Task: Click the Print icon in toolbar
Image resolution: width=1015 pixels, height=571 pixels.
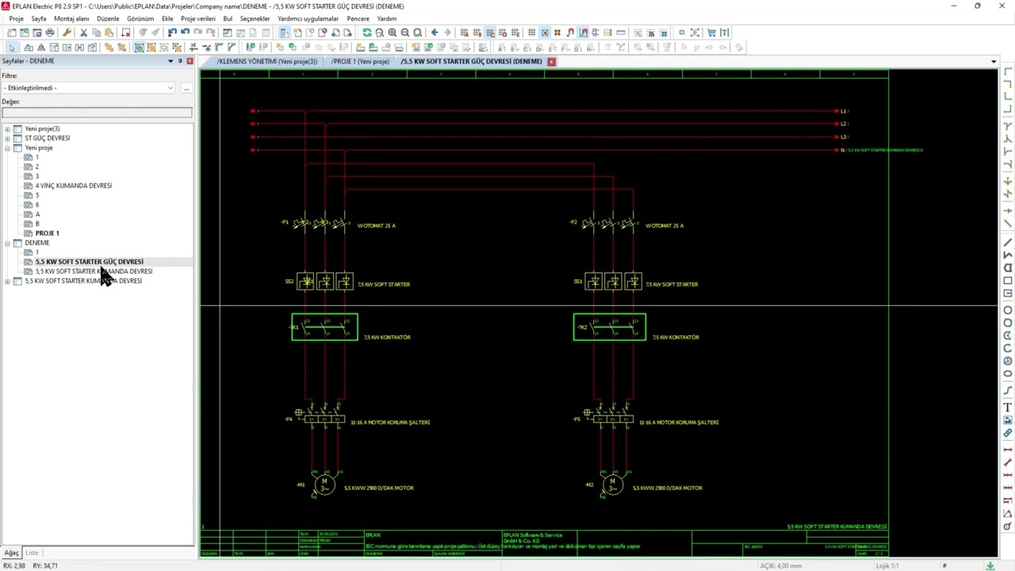Action: (50, 33)
